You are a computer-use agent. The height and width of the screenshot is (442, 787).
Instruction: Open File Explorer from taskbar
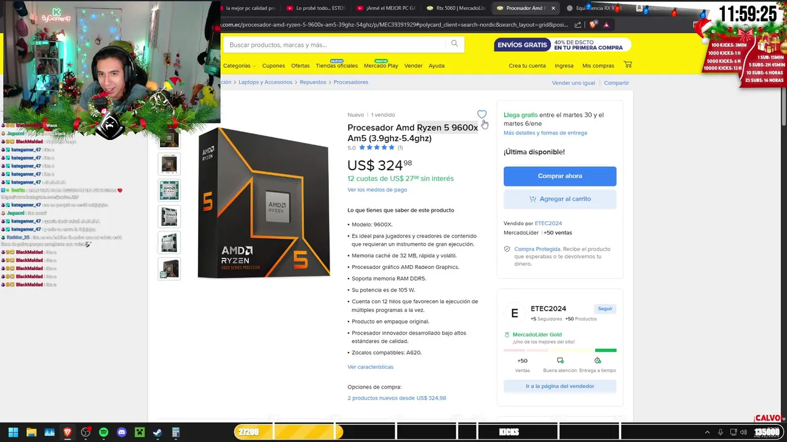coord(31,432)
